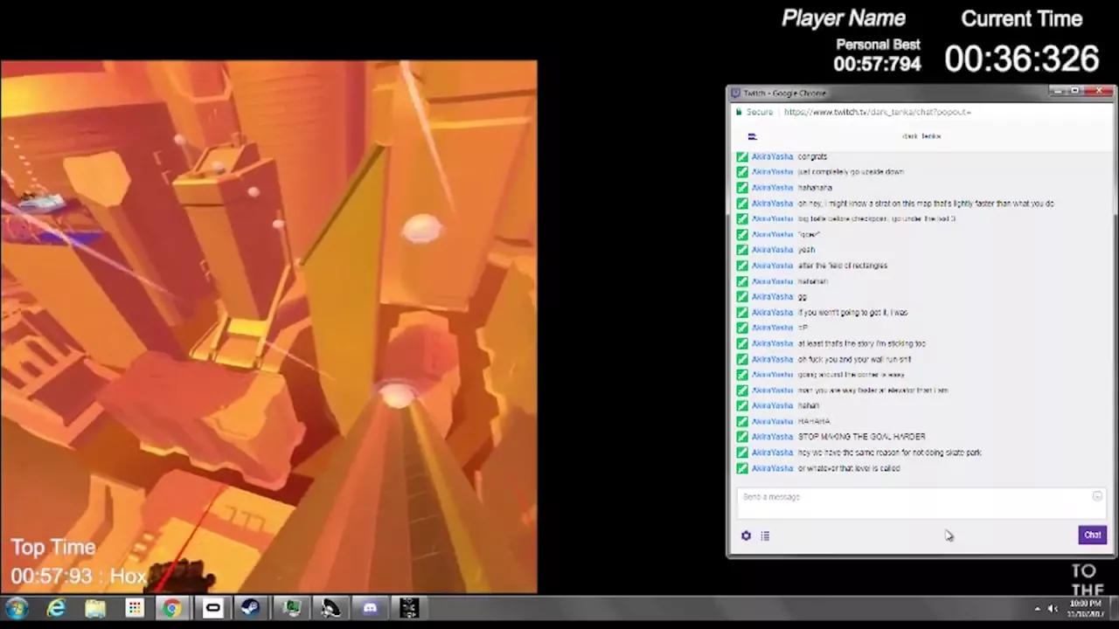Open the Windows Start menu
1119x629 pixels.
(17, 608)
